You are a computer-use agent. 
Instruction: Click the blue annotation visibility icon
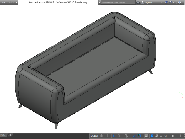[152, 136]
